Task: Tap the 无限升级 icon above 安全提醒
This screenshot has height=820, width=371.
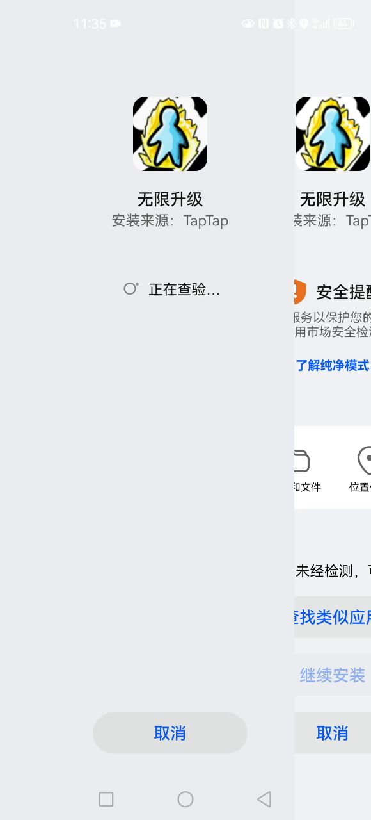Action: pyautogui.click(x=333, y=134)
